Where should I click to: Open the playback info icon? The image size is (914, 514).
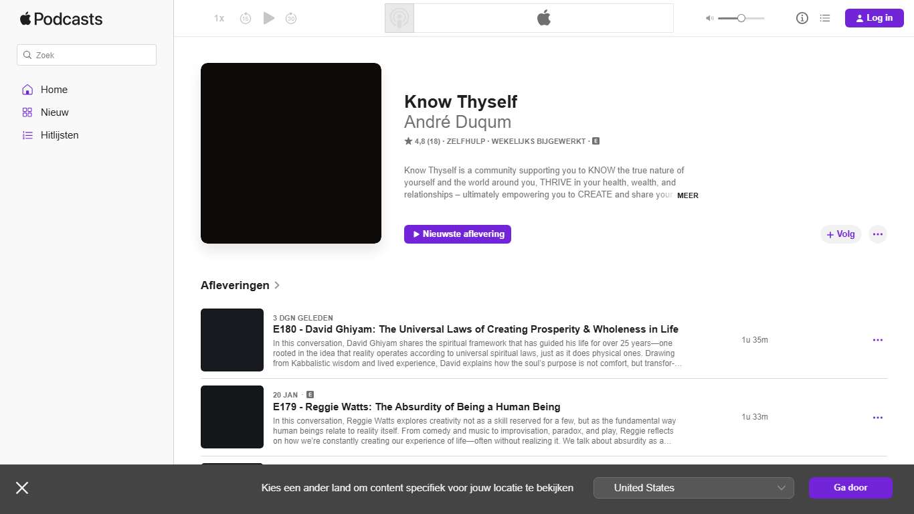[x=802, y=18]
